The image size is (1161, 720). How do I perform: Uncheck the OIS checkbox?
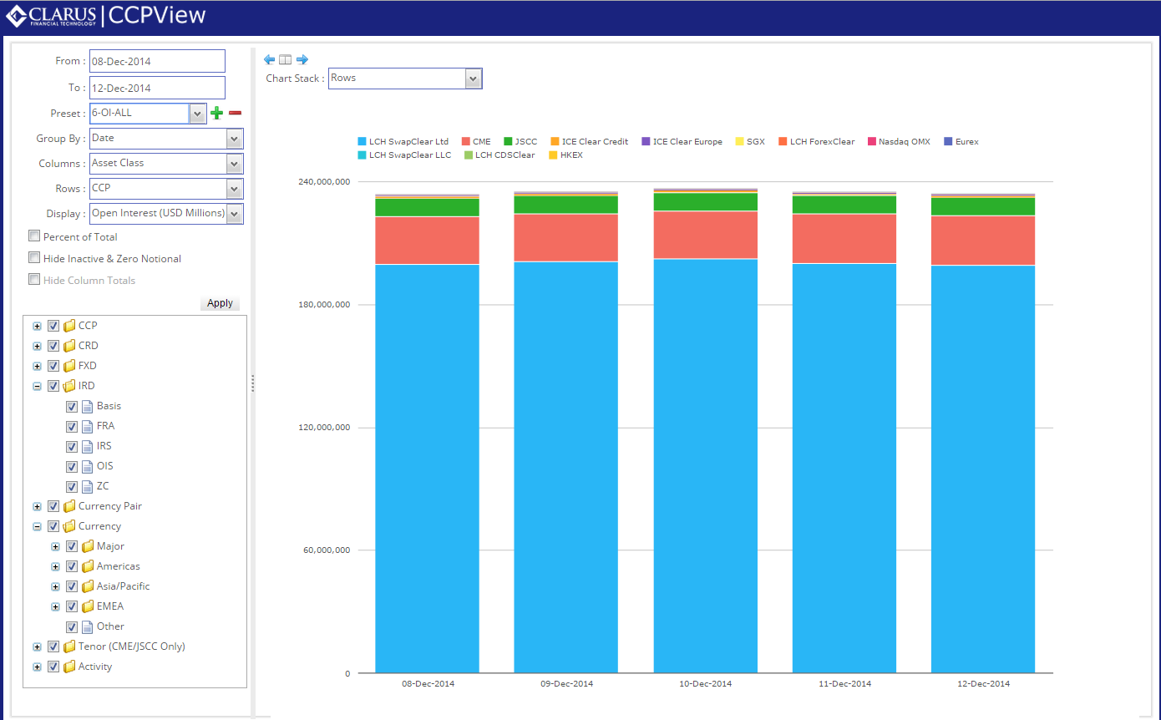click(72, 466)
